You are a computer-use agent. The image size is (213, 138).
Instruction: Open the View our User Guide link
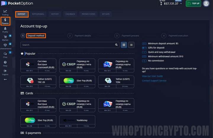click(152, 76)
